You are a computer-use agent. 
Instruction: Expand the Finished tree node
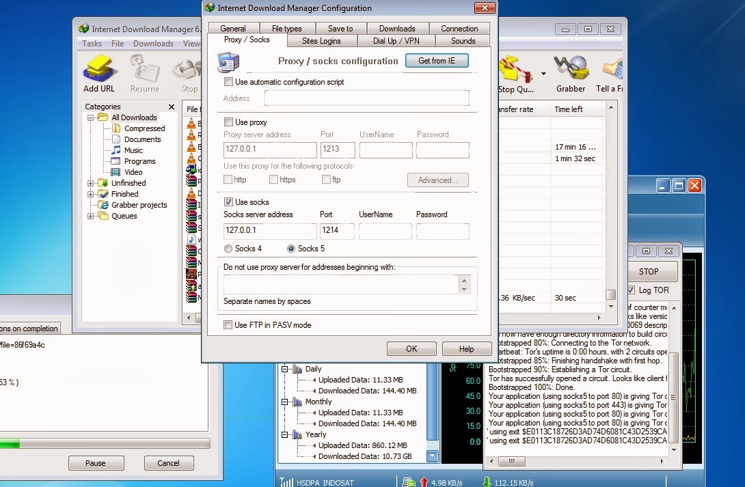(x=90, y=194)
